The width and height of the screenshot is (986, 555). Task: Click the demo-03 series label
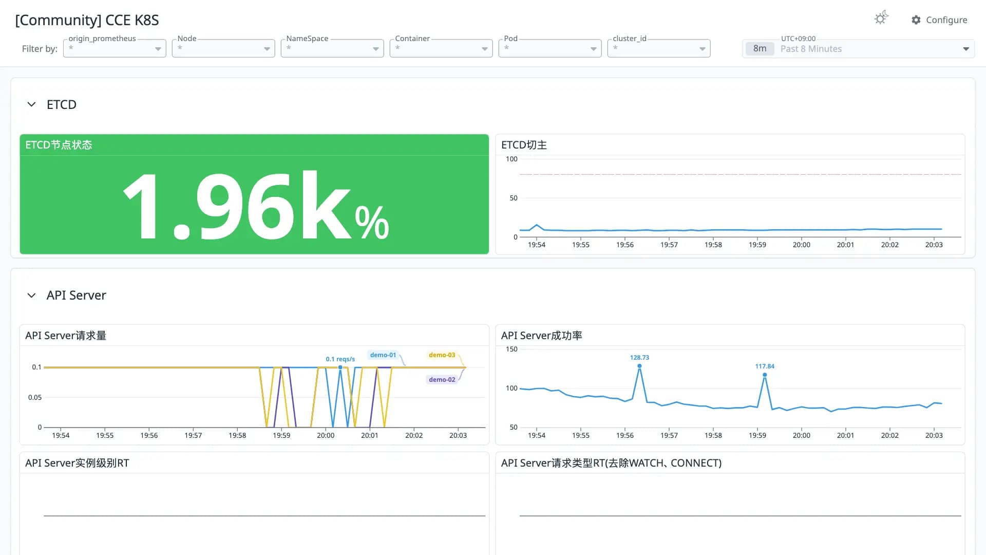click(x=442, y=355)
